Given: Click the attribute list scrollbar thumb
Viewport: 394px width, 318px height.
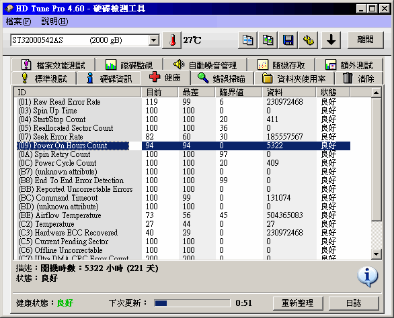Looking at the screenshot, I should coord(376,160).
